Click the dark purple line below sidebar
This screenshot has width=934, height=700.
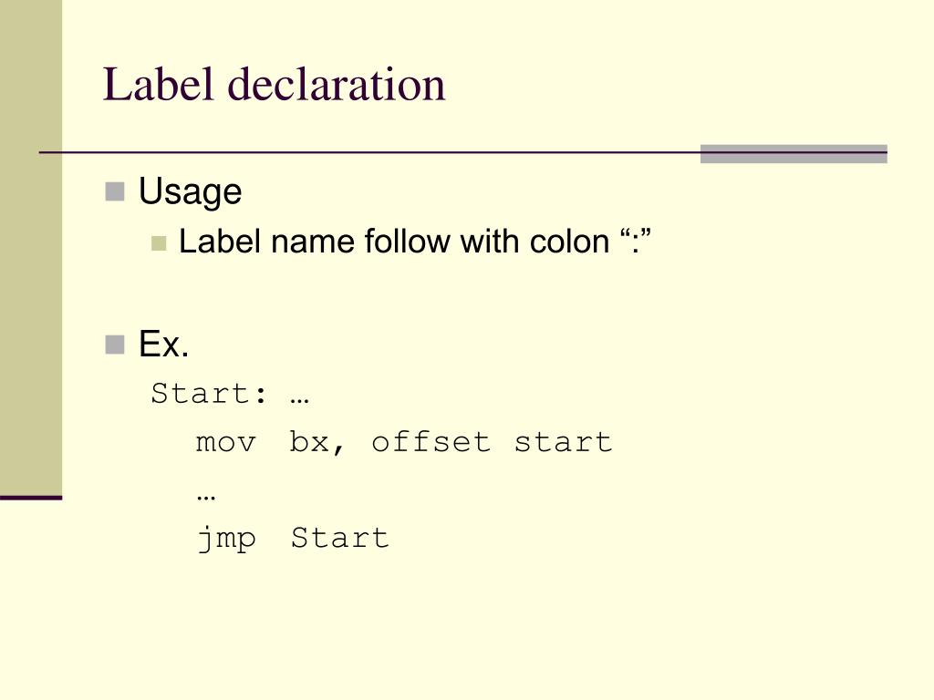click(x=31, y=498)
